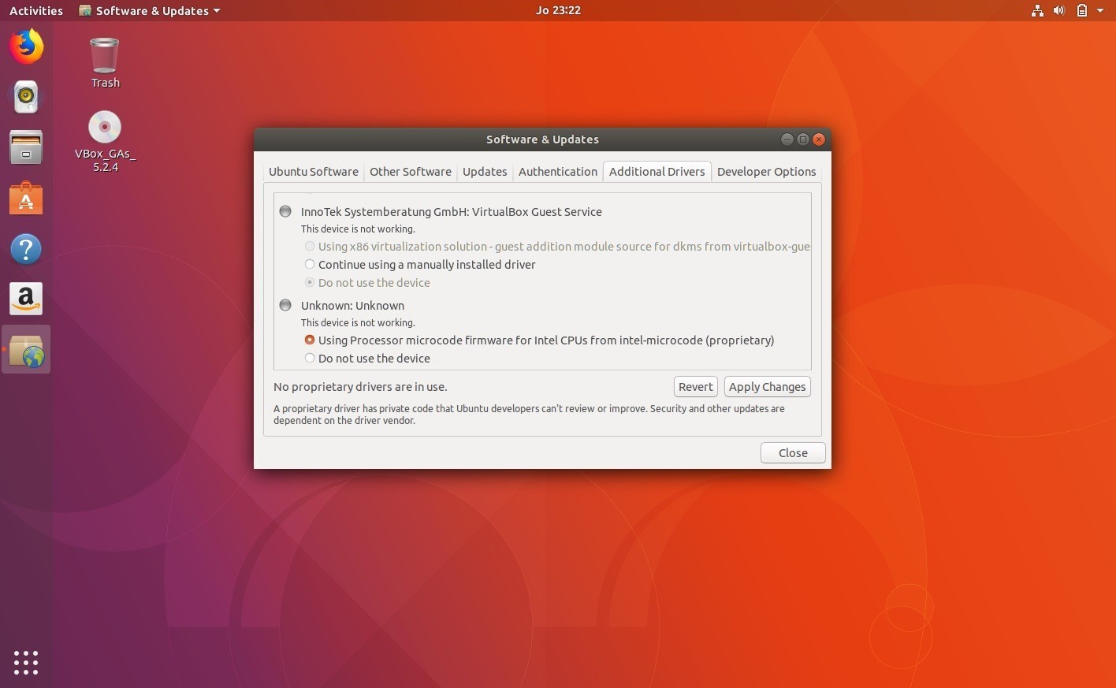Select 'Do not use the device' for Unknown device
This screenshot has width=1116, height=688.
(x=310, y=358)
